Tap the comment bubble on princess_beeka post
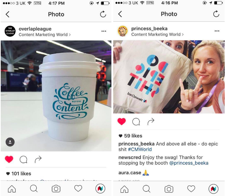The image size is (225, 196). tap(136, 122)
